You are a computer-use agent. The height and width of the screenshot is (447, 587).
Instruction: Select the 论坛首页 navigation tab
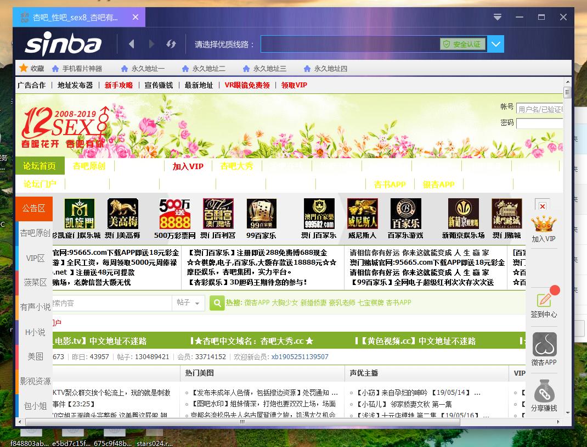[39, 166]
